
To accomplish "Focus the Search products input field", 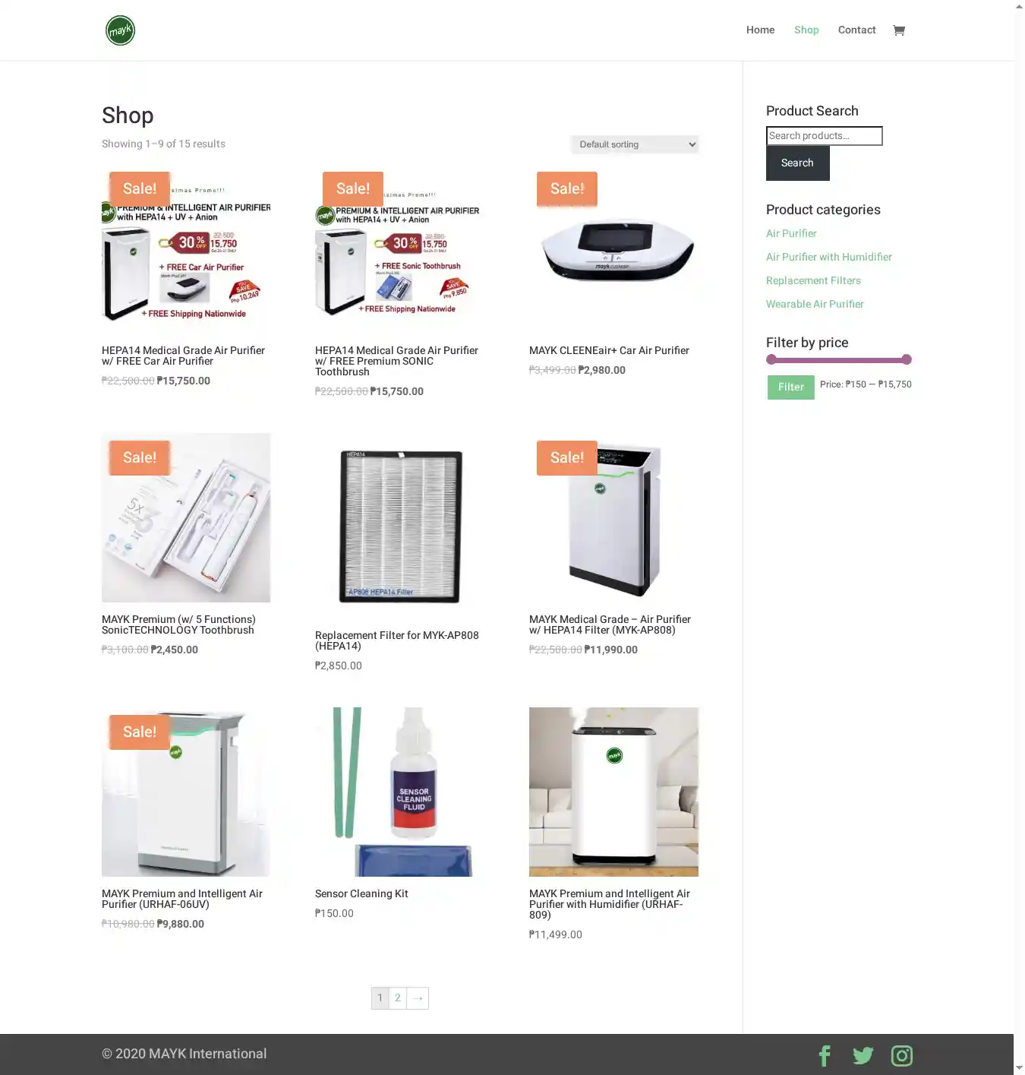I will [x=824, y=136].
